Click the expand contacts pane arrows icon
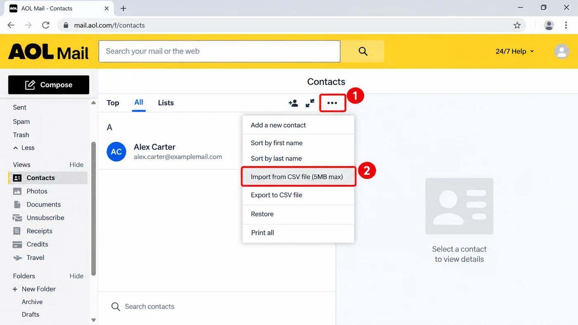This screenshot has height=325, width=578. [x=310, y=103]
